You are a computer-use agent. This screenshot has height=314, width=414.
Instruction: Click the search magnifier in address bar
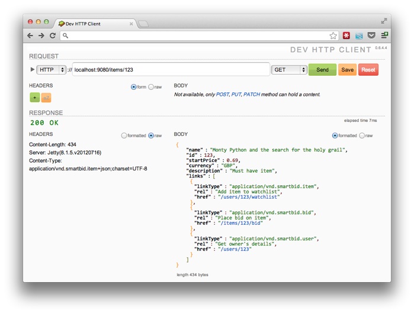pos(66,35)
